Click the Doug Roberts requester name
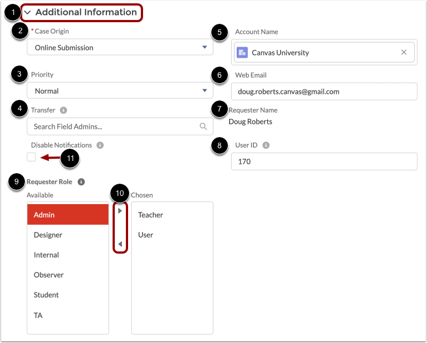The height and width of the screenshot is (343, 427). click(250, 122)
